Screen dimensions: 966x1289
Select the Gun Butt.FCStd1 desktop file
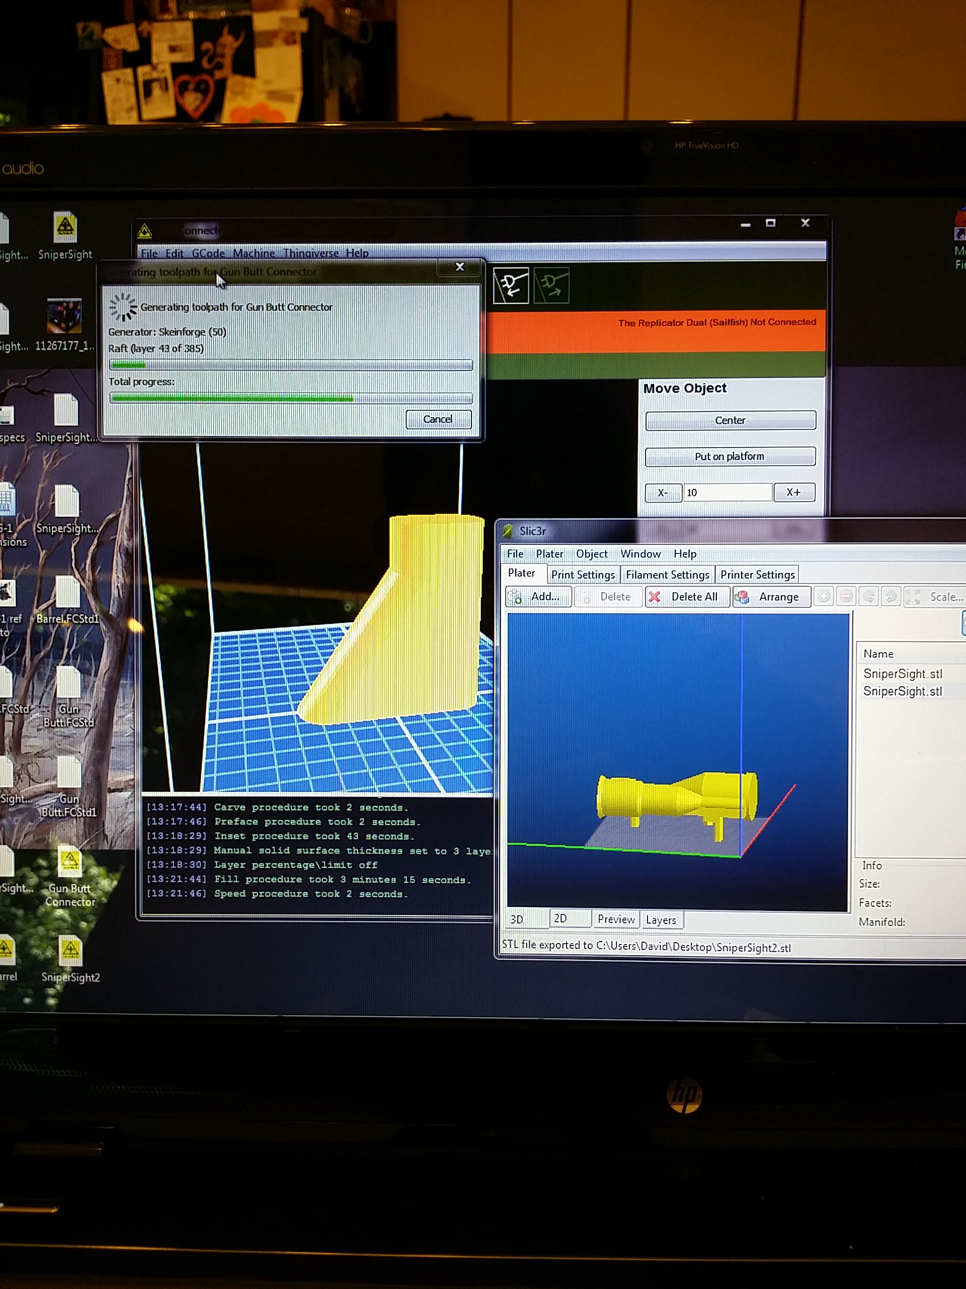tap(69, 786)
